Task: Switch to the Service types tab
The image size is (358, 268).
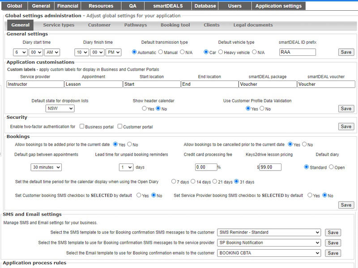Action: coord(59,25)
